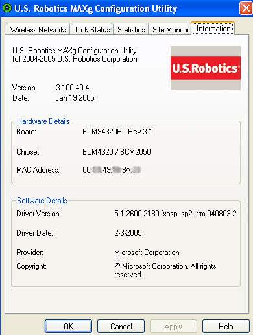Click the greyed-out Apply button
Viewport: 253px width, 335px height.
pyautogui.click(x=173, y=326)
